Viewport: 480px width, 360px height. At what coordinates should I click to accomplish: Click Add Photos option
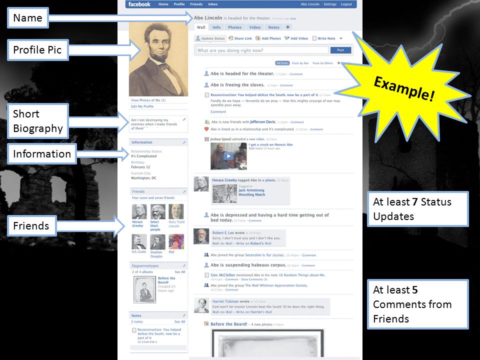click(x=268, y=38)
